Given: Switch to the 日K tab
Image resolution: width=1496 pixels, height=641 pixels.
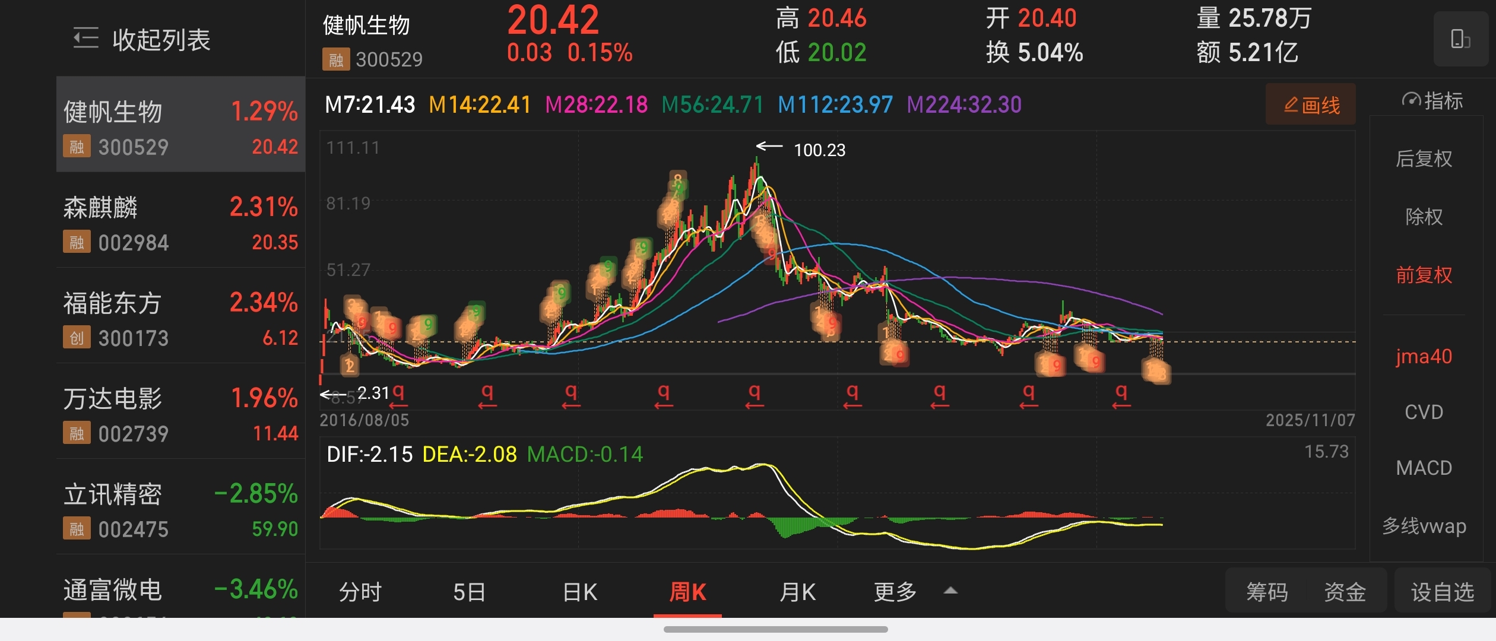Looking at the screenshot, I should pyautogui.click(x=579, y=592).
